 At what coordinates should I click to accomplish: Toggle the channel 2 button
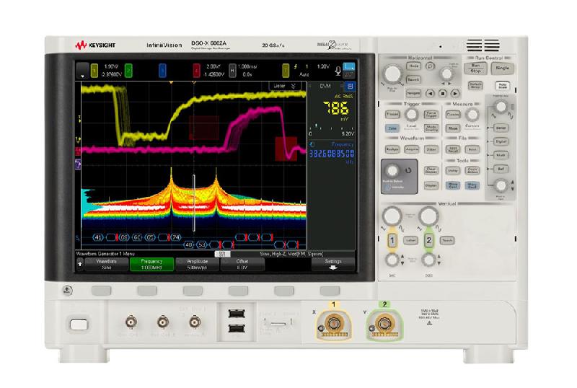[428, 239]
